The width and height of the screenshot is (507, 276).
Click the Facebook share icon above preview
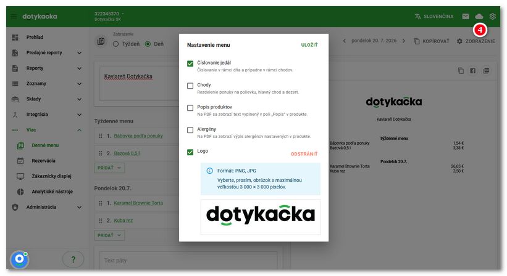coord(472,71)
